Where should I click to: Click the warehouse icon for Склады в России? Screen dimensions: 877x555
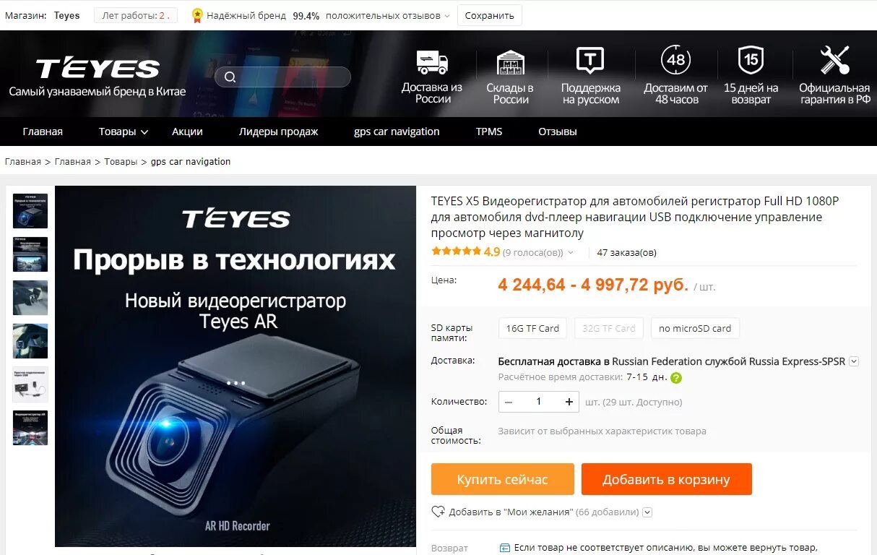510,62
